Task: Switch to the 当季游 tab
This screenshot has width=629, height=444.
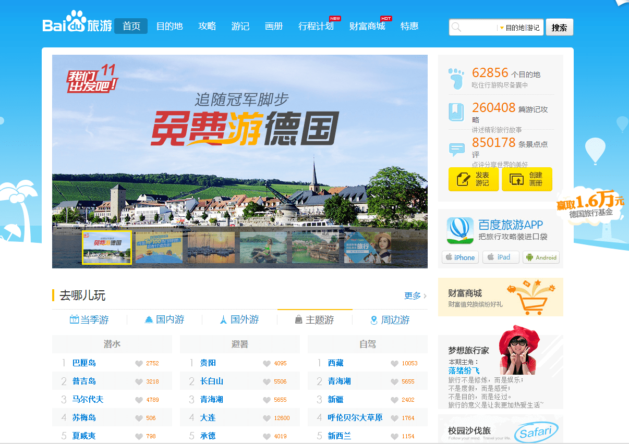Action: (x=89, y=320)
